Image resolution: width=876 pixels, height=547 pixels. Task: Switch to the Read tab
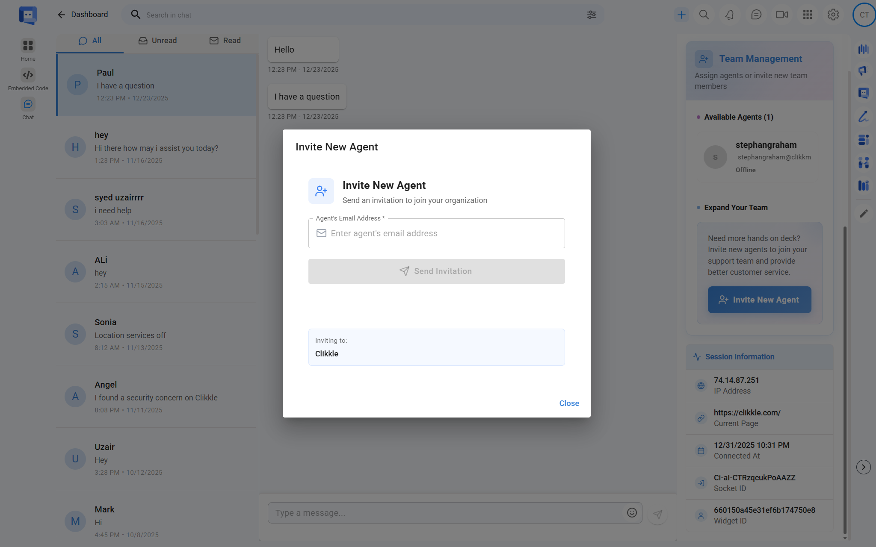pos(225,41)
